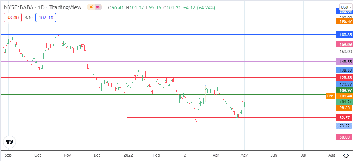Click the Sep label on time axis
The height and width of the screenshot is (161, 353).
coord(8,155)
